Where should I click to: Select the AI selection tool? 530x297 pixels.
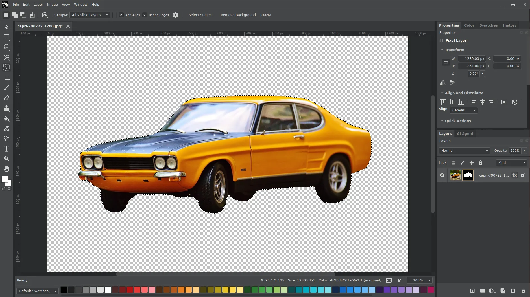click(6, 67)
